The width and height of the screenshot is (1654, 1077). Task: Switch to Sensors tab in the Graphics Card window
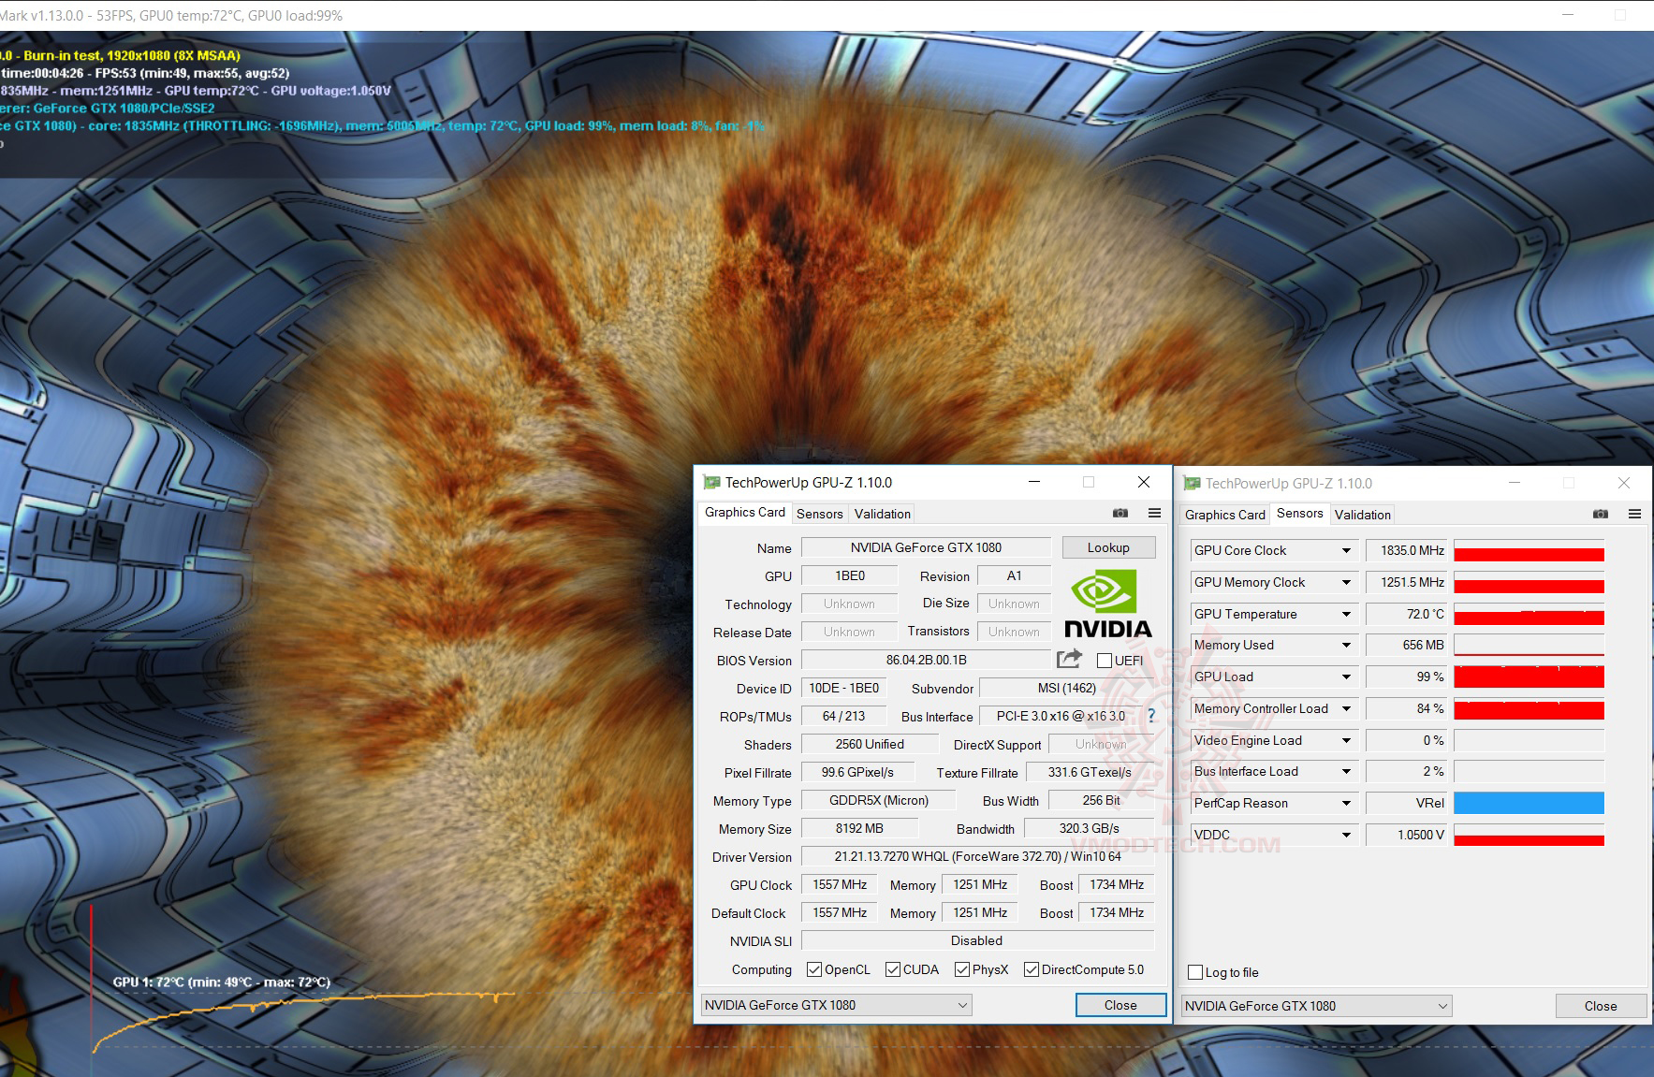(x=820, y=514)
